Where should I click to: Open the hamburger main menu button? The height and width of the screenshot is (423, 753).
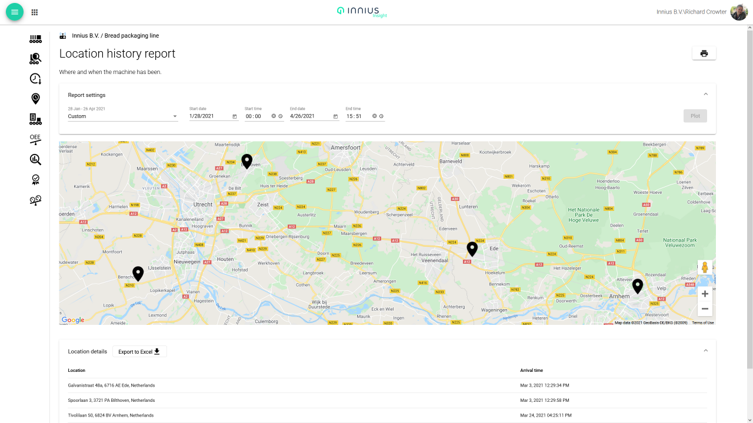tap(15, 12)
